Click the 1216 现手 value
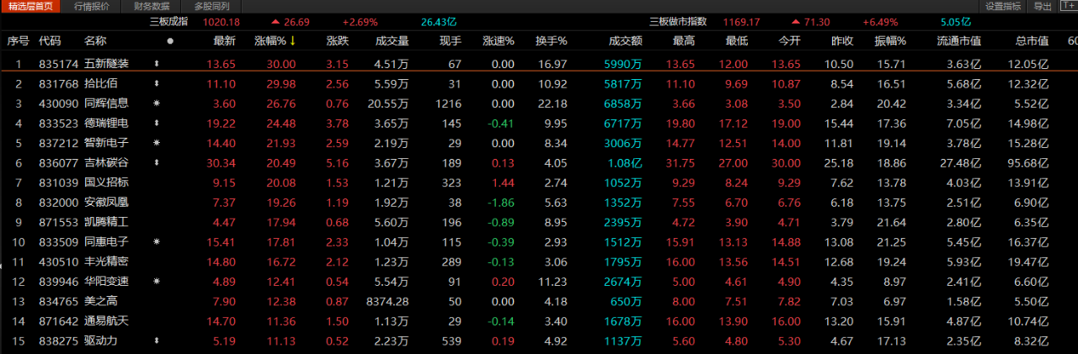1078x354 pixels. (x=449, y=103)
